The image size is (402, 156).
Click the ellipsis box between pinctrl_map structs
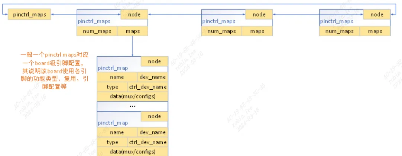pyautogui.click(x=133, y=106)
